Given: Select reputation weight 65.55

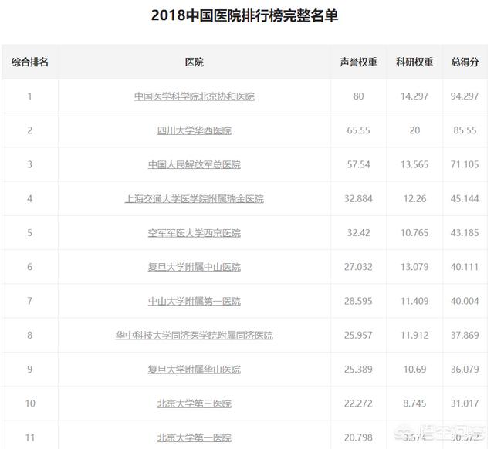Looking at the screenshot, I should [358, 130].
